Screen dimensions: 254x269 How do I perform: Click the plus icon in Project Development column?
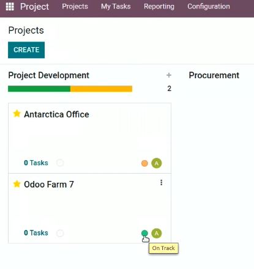point(169,75)
